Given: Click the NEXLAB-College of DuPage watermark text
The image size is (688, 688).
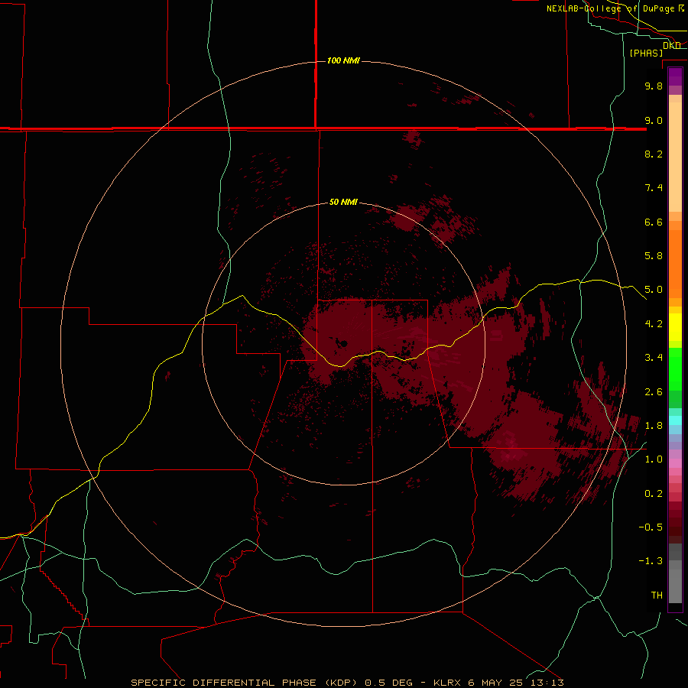Looking at the screenshot, I should [x=615, y=8].
